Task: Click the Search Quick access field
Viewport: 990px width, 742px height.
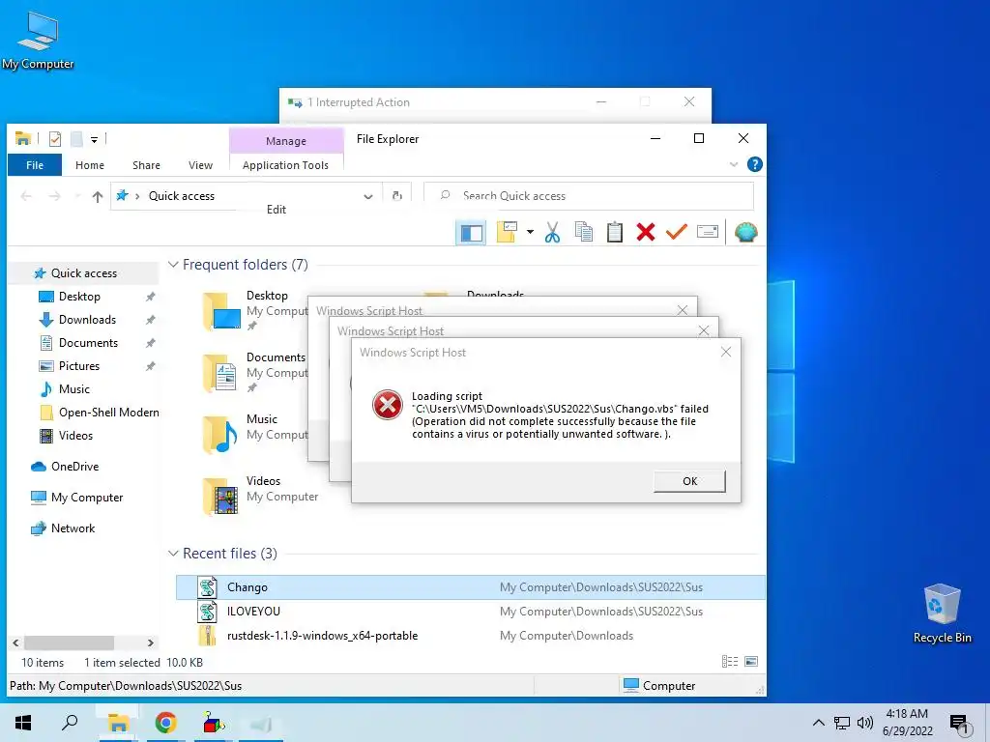Action: pyautogui.click(x=589, y=196)
